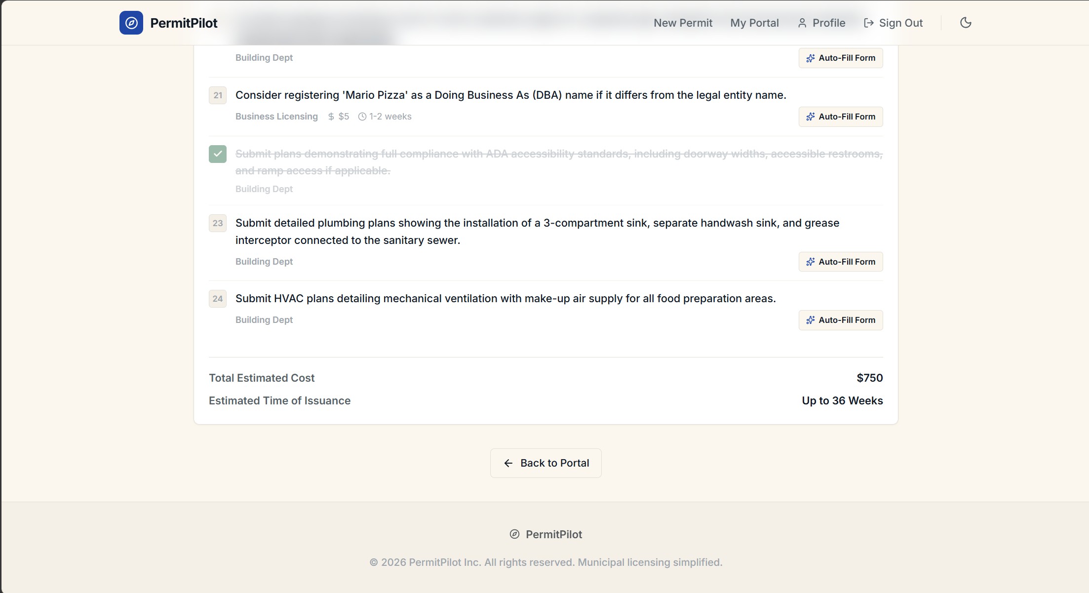The image size is (1089, 593).
Task: Click Sign Out in header
Action: pyautogui.click(x=900, y=23)
